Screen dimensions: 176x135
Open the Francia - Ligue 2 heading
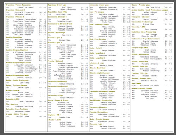pos(55,43)
